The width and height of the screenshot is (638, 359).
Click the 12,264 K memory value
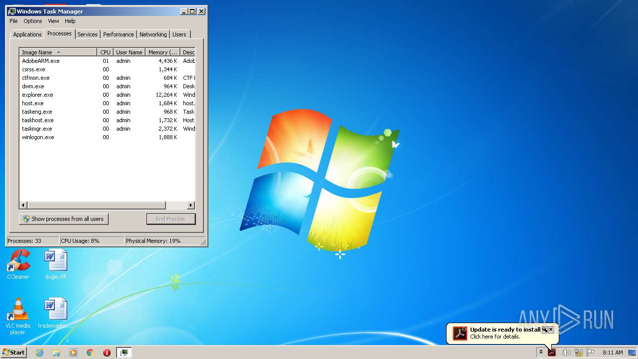[166, 95]
